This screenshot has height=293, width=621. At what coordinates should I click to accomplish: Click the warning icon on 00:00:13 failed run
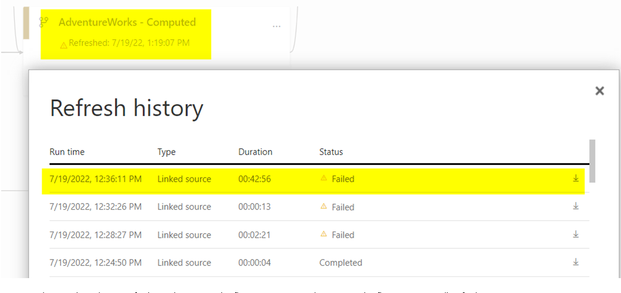click(324, 207)
